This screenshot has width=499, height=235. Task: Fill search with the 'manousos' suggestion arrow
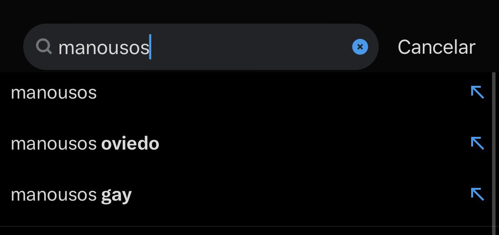[x=477, y=92]
